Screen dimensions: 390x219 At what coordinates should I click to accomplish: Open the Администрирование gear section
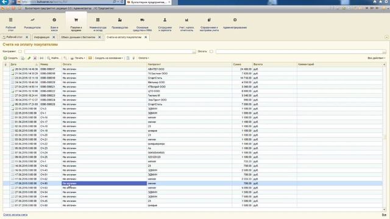pyautogui.click(x=235, y=24)
